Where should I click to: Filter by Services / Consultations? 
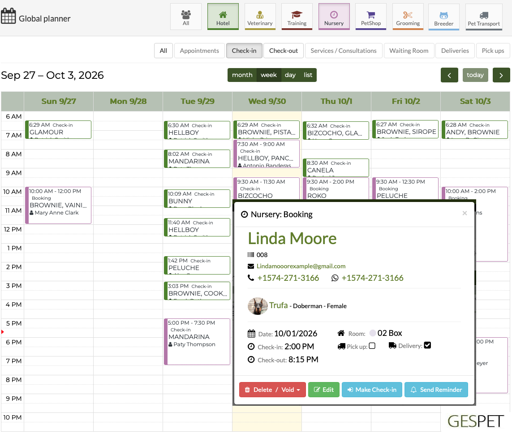[x=344, y=51]
